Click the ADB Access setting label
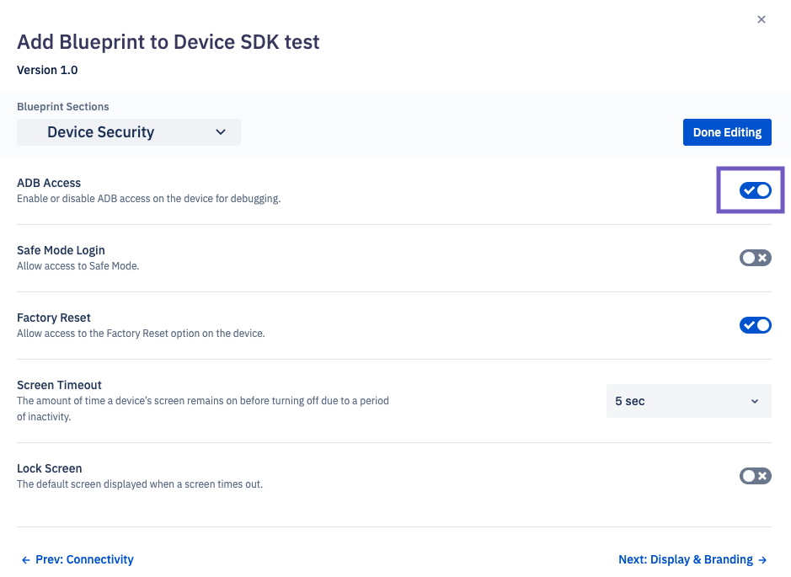 click(49, 183)
